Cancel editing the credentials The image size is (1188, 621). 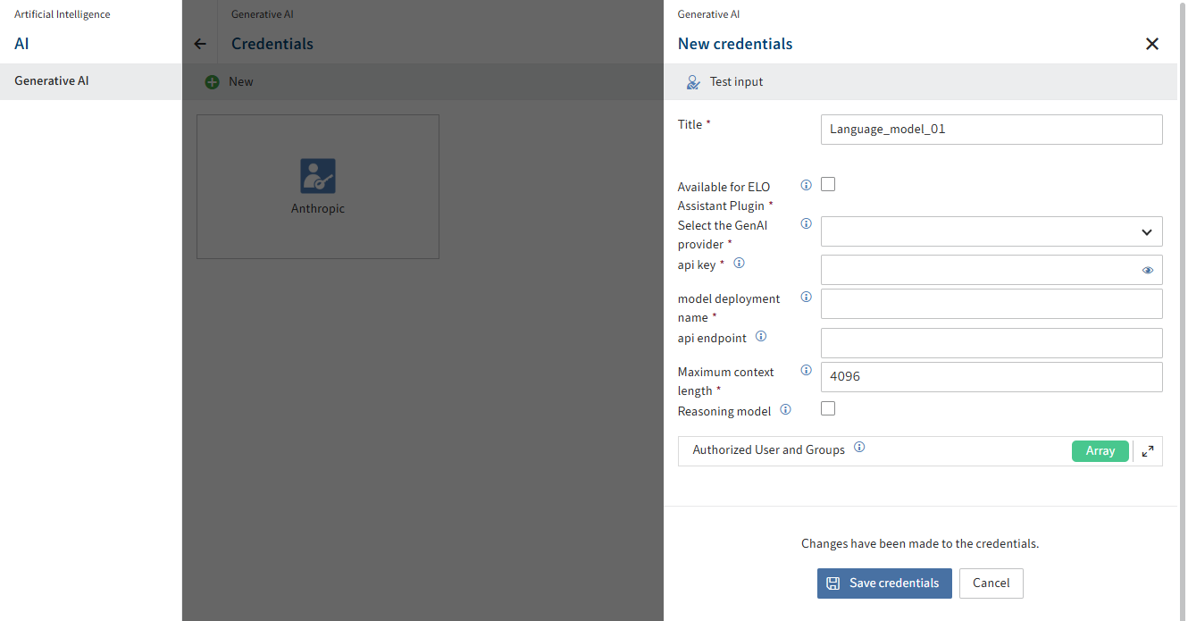pos(991,583)
